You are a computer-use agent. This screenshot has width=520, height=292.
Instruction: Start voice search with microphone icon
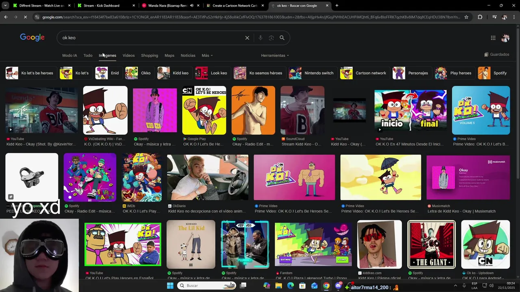coord(260,38)
